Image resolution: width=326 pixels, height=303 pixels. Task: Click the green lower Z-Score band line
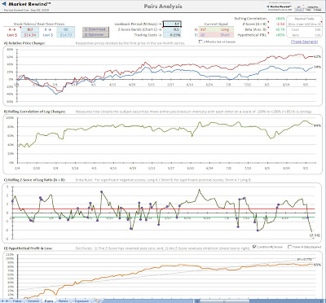[163, 217]
